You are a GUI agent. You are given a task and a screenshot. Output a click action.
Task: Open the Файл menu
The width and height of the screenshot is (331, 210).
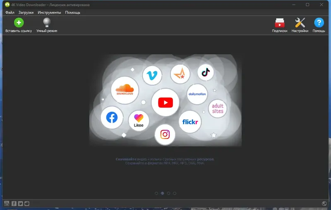tap(10, 12)
